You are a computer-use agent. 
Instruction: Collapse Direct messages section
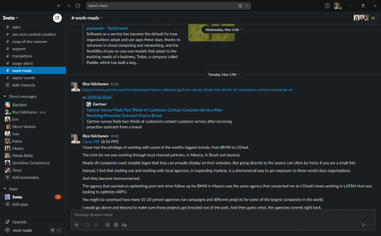(x=5, y=97)
